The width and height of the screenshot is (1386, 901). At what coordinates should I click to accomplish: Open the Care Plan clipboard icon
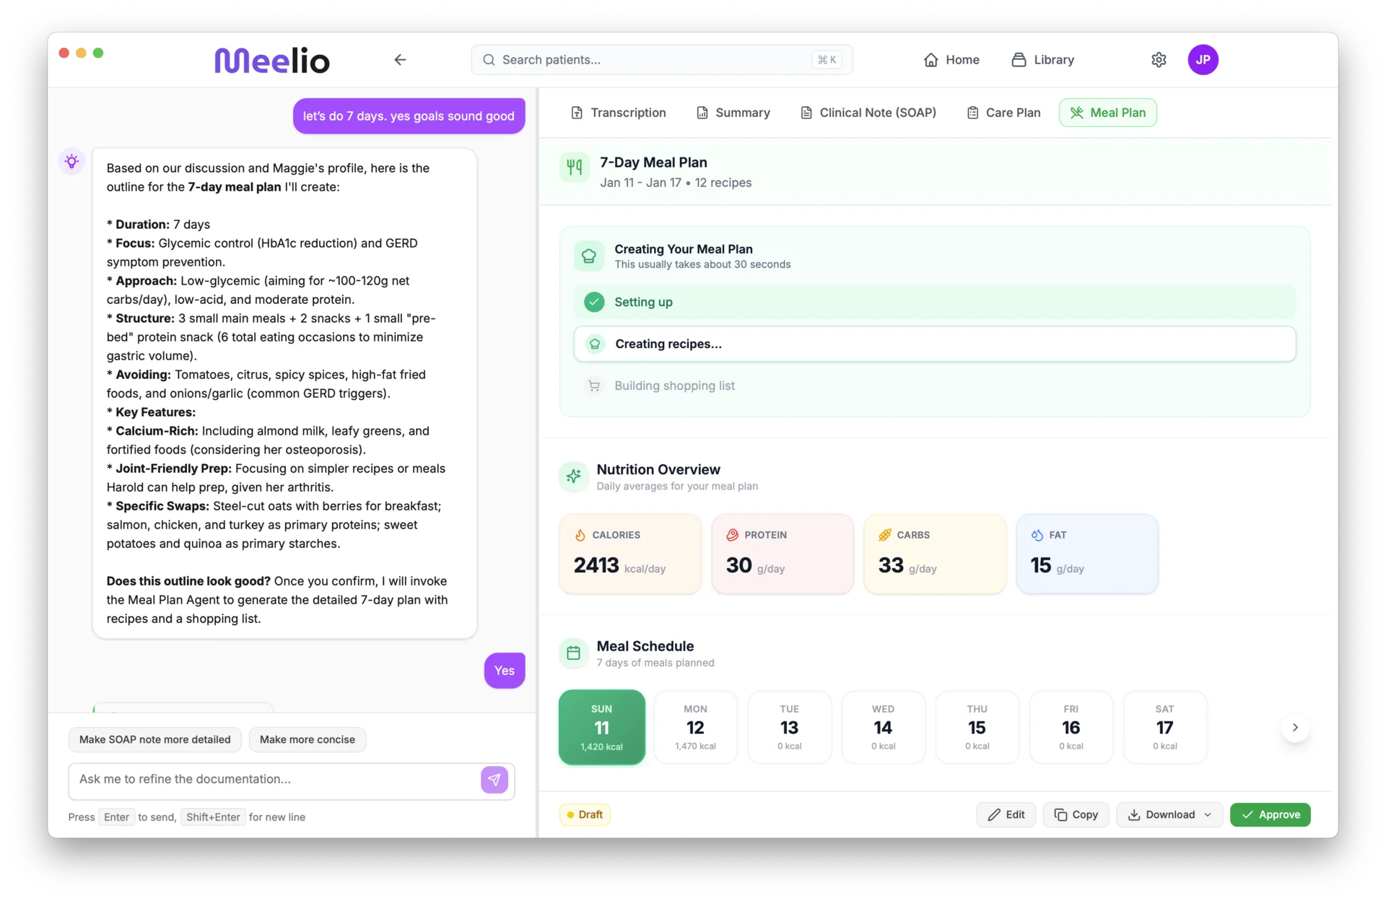(x=972, y=113)
